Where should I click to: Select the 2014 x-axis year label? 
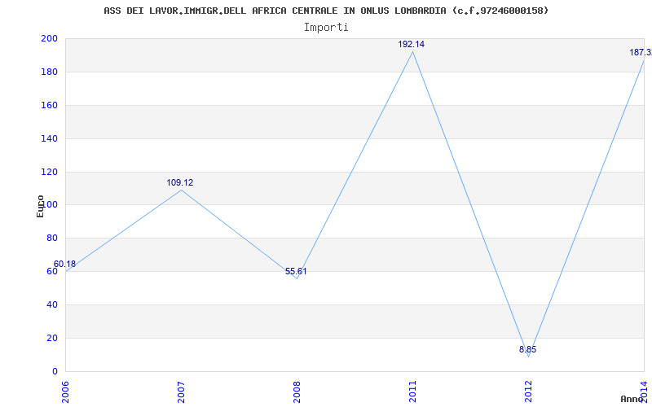644,392
